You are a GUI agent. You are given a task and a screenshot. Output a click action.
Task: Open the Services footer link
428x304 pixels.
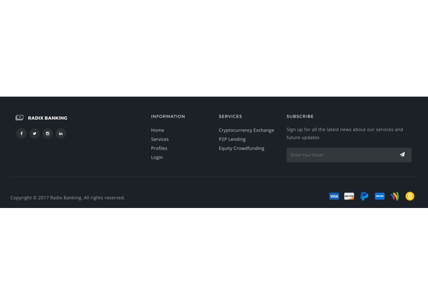159,139
